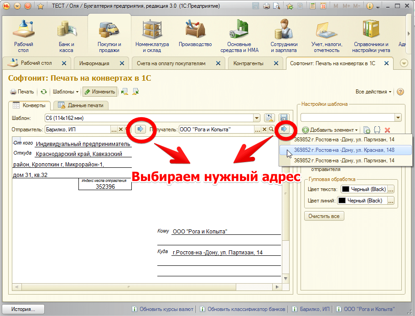The width and height of the screenshot is (415, 316).
Task: Click the recipient address arrow button
Action: pyautogui.click(x=284, y=130)
